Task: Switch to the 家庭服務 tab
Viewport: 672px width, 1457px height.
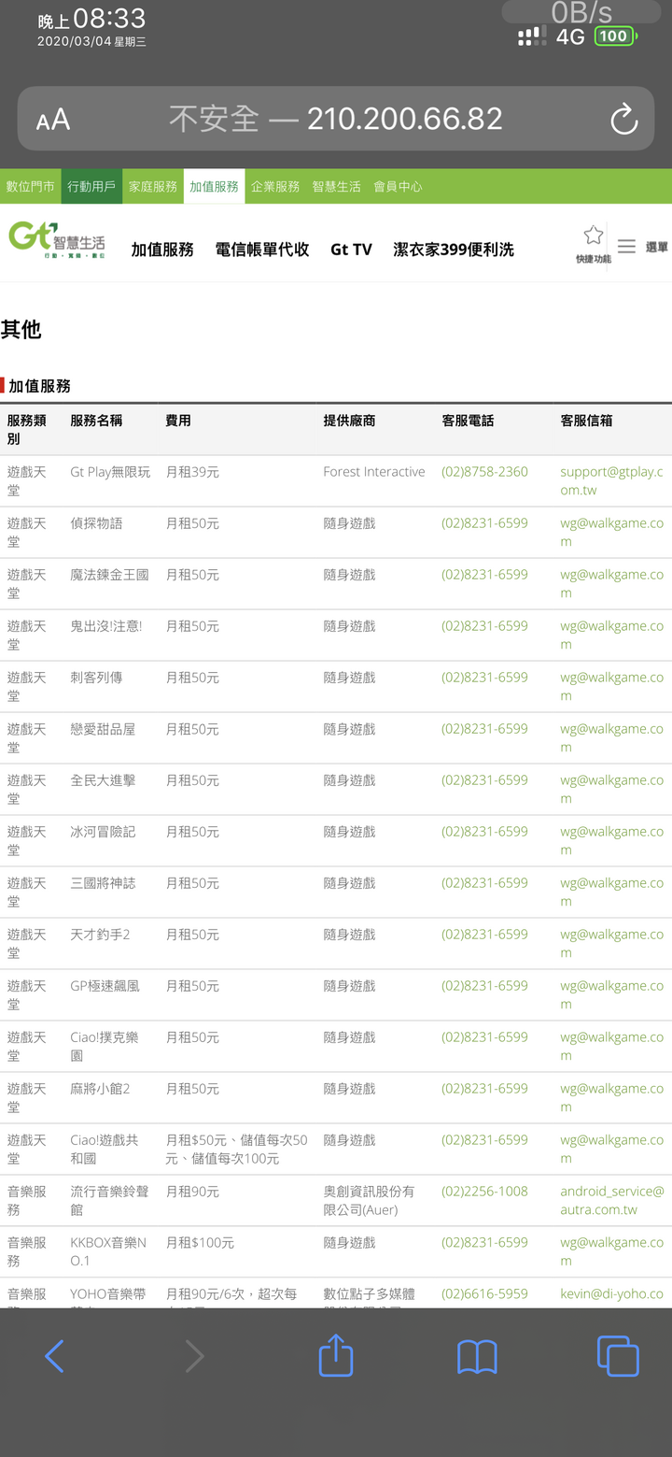Action: pyautogui.click(x=153, y=186)
